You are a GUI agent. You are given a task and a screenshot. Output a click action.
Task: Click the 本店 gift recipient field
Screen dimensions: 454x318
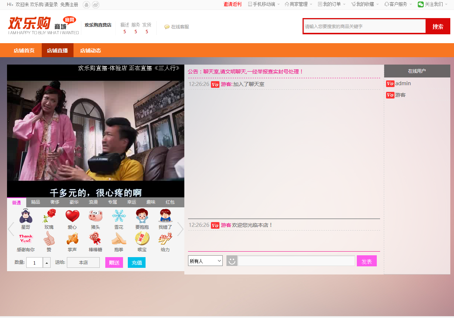coord(83,263)
